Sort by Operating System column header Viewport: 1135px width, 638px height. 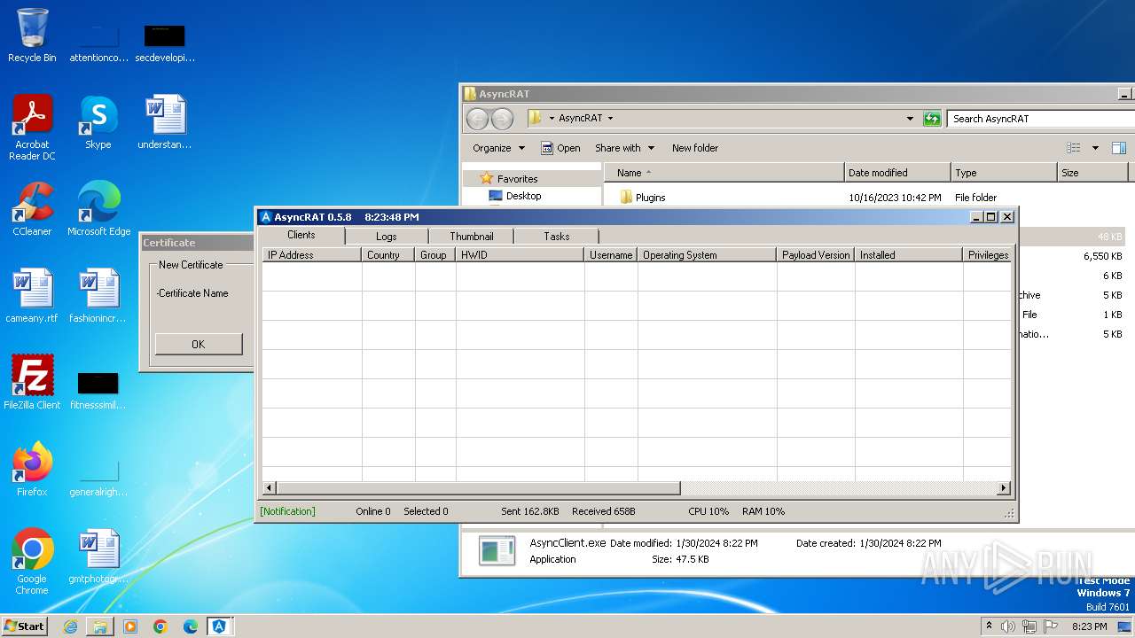coord(708,255)
